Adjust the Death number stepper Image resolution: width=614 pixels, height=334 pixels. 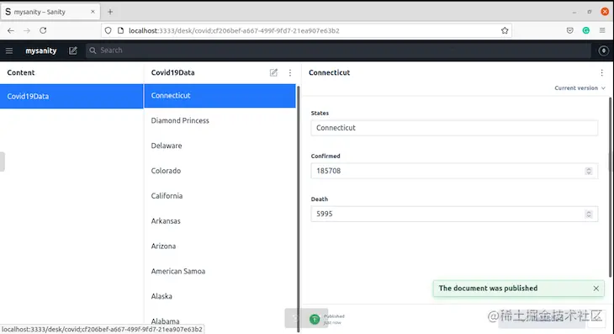pyautogui.click(x=588, y=215)
